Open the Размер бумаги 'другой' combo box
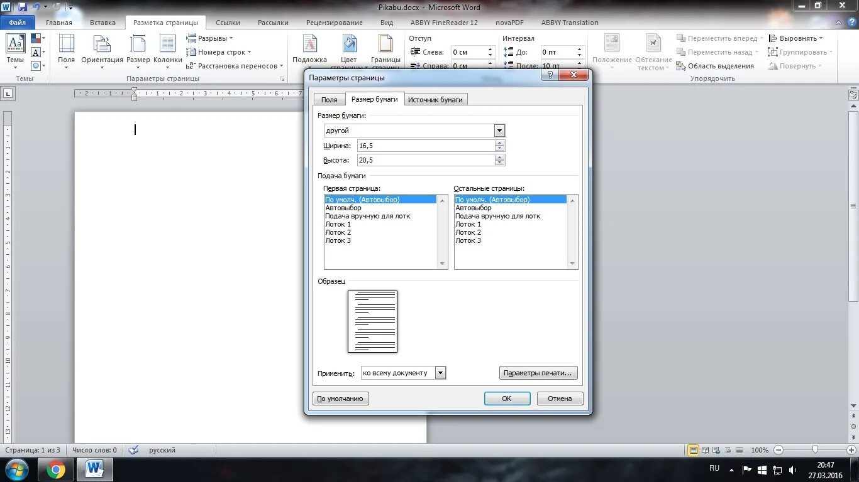The image size is (859, 482). (414, 131)
